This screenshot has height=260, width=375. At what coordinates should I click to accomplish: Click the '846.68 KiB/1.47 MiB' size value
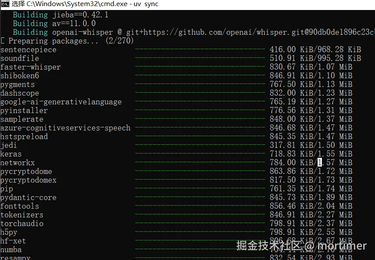[x=311, y=128]
